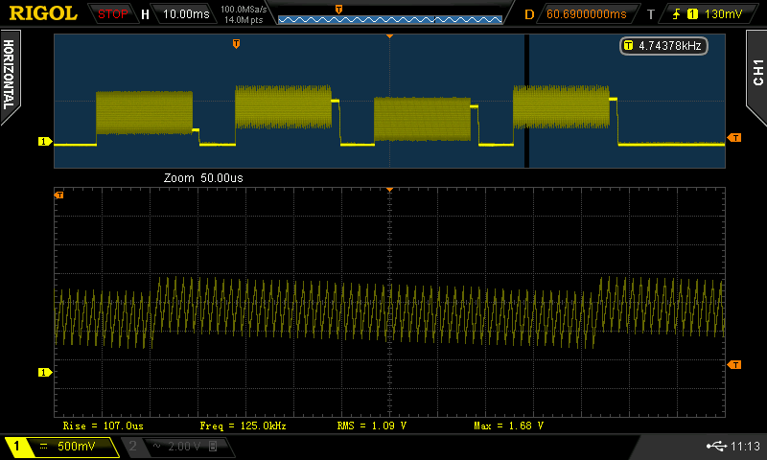Select the channel 1 yellow label

[x=15, y=447]
